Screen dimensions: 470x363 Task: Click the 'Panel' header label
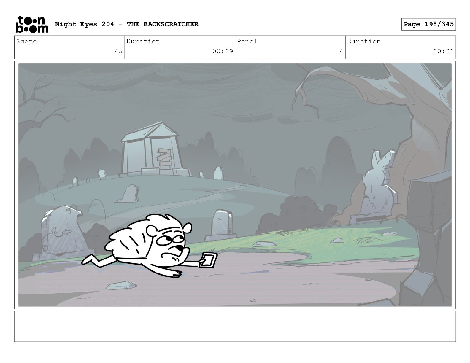(247, 41)
